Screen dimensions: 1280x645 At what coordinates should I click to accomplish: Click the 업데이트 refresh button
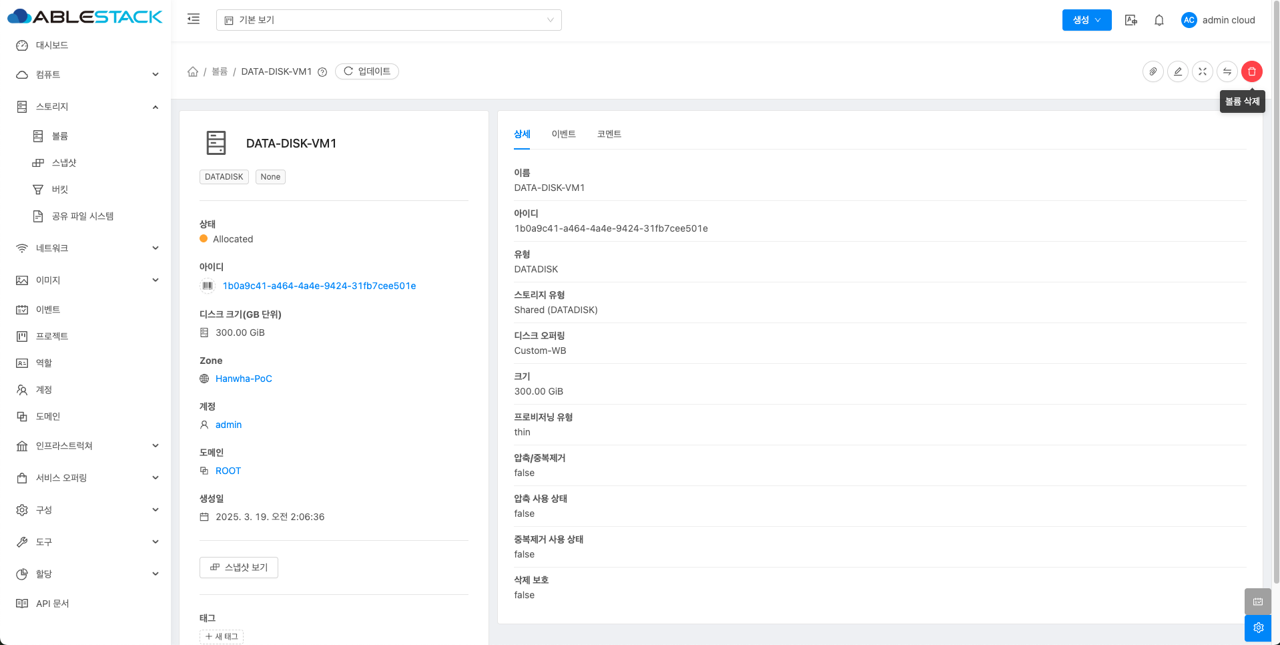[x=367, y=71]
